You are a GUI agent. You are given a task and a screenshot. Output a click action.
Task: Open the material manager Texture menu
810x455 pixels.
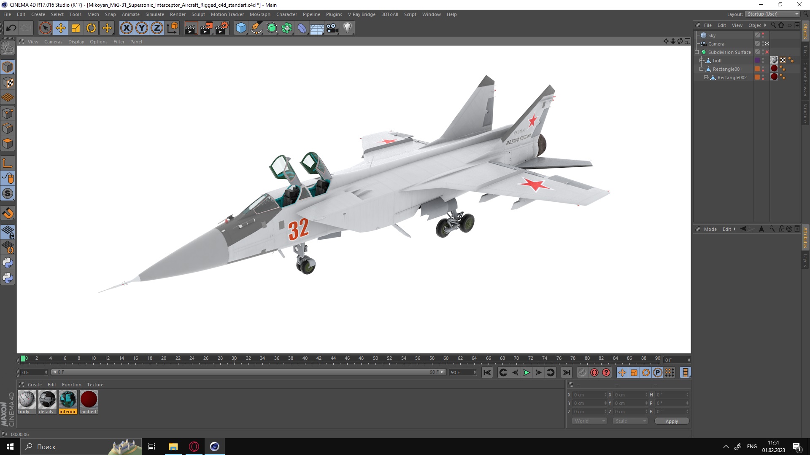click(95, 385)
